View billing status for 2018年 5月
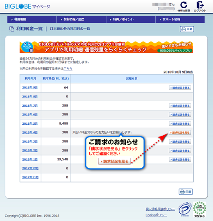Screen dimensions: 213x221 click(180, 123)
